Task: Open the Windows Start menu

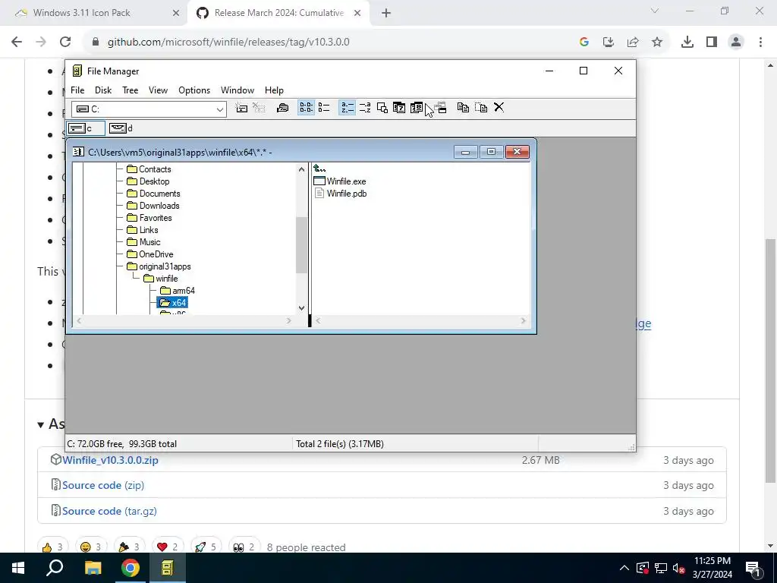Action: (18, 568)
